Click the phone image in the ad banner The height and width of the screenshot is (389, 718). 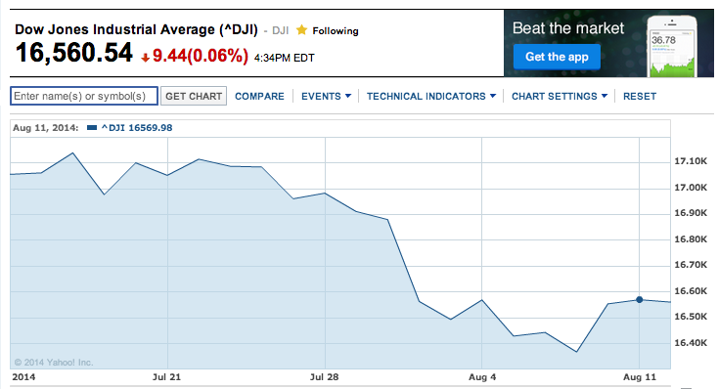pyautogui.click(x=672, y=46)
